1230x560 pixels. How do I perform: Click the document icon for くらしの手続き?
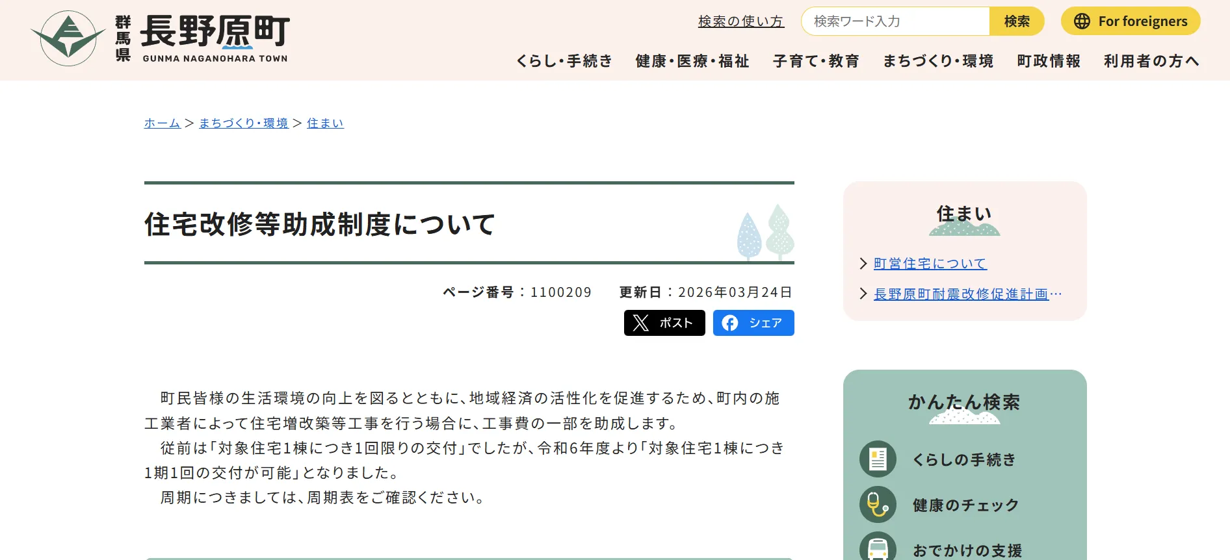pyautogui.click(x=878, y=459)
